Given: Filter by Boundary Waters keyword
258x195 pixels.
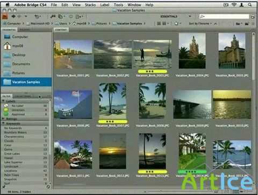Looking at the screenshot, I should coord(25,133).
